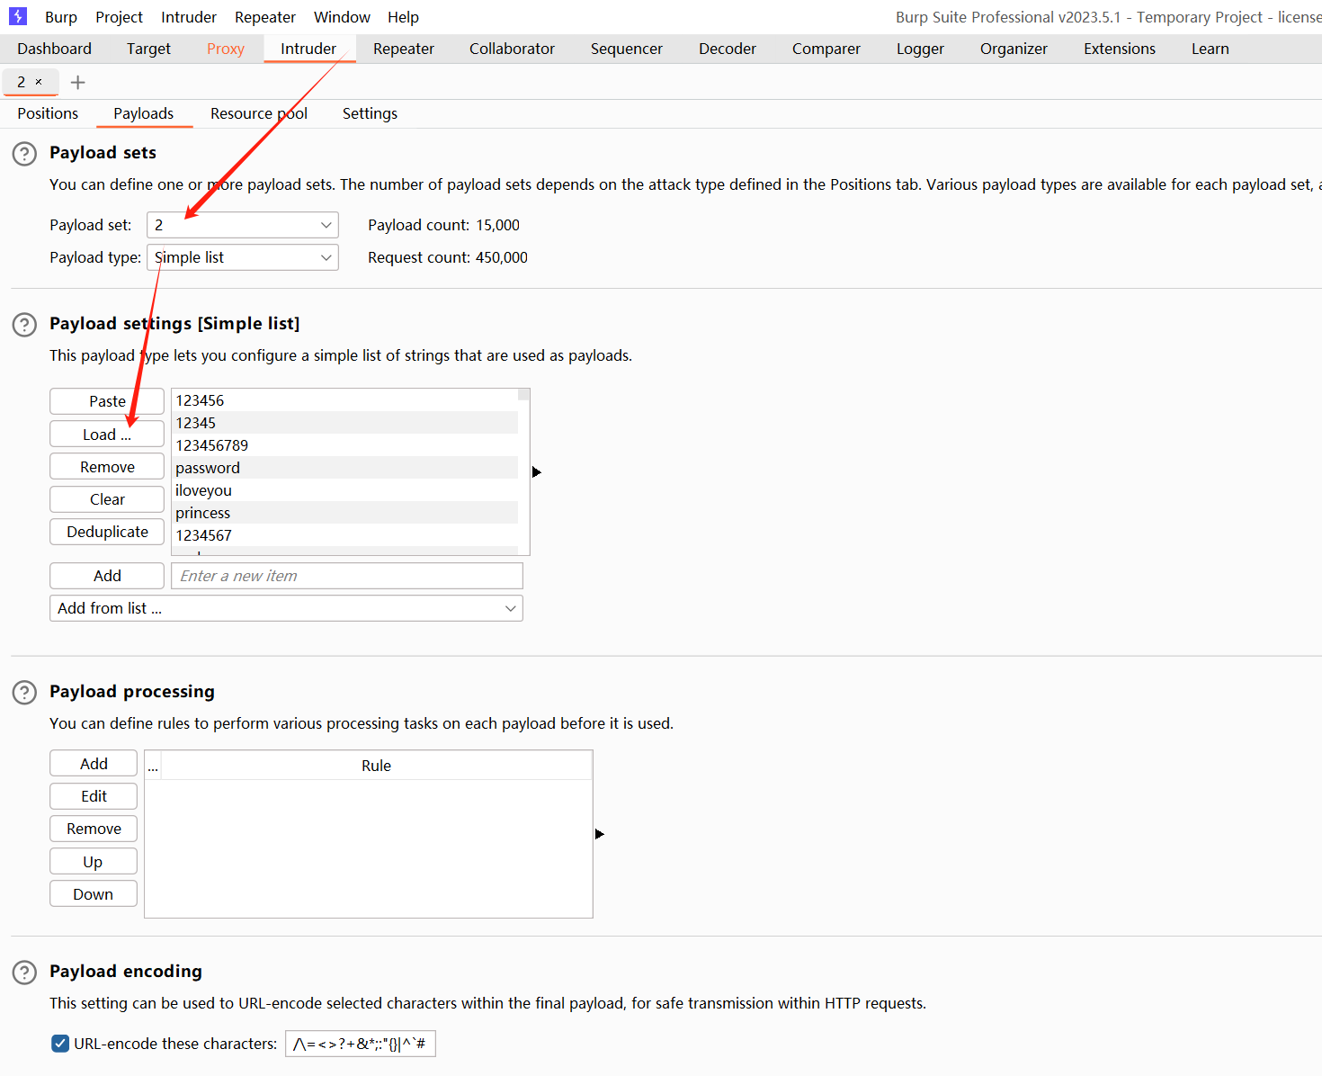Click the Down button
The width and height of the screenshot is (1322, 1076).
(x=94, y=894)
